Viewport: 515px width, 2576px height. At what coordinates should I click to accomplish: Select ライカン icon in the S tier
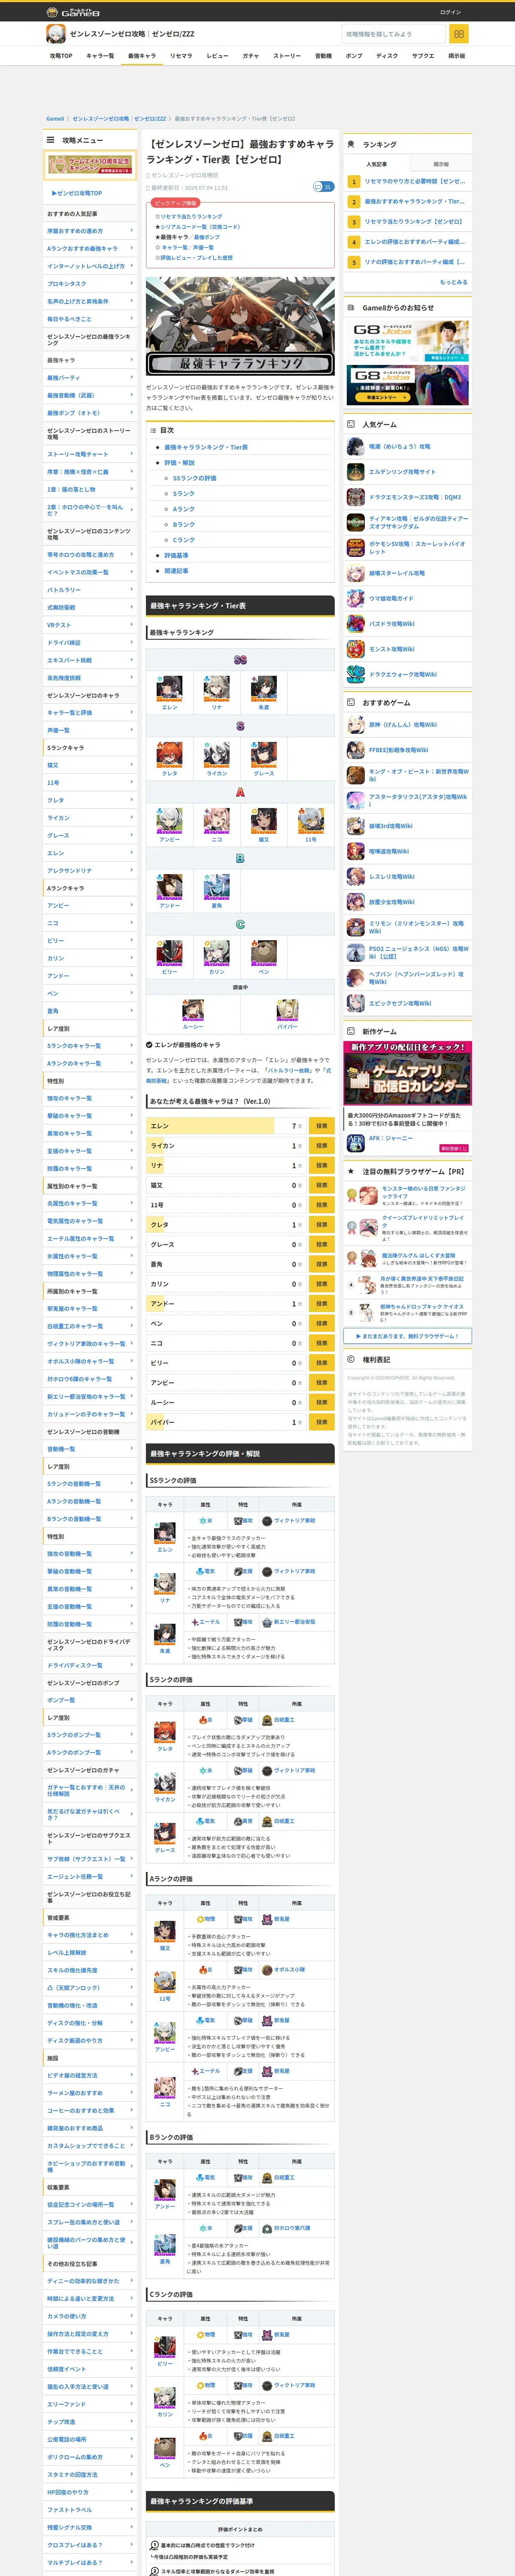tap(217, 755)
